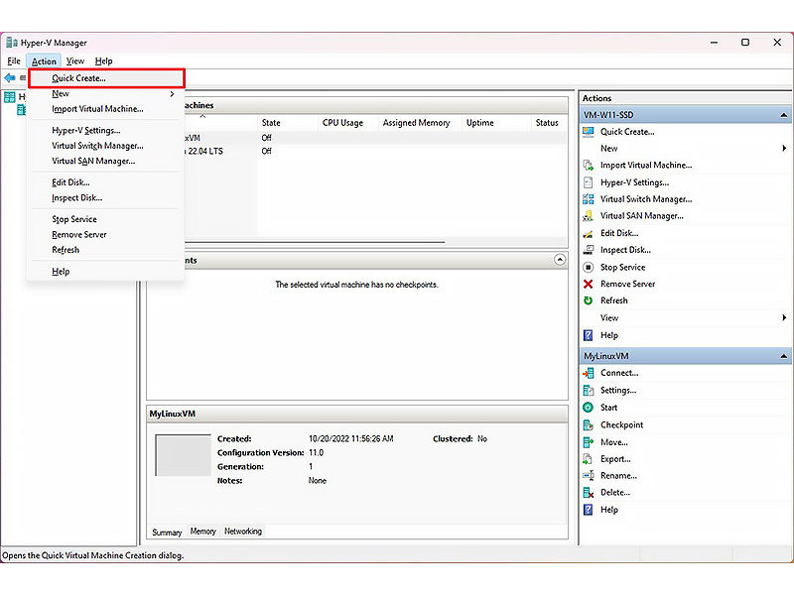
Task: Click Help icon under MyLinuxVM section
Action: pyautogui.click(x=588, y=510)
